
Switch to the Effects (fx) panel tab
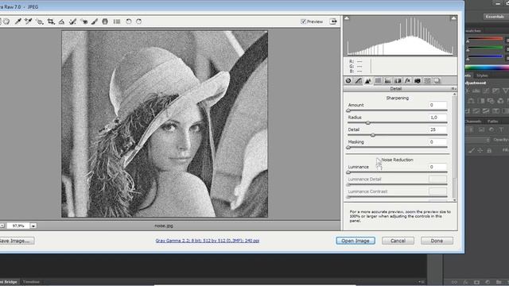[x=408, y=81]
